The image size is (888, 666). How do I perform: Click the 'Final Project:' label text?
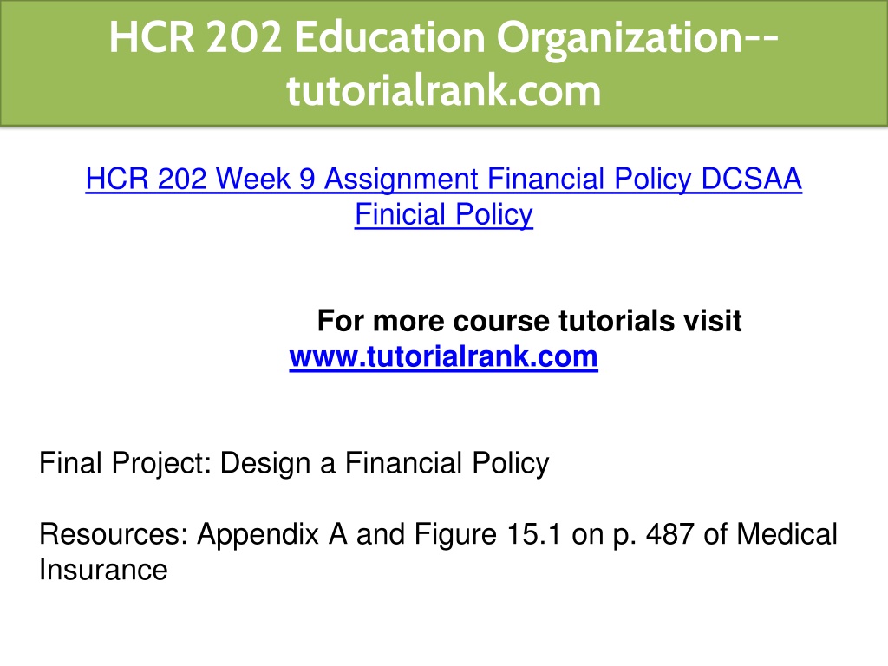(125, 463)
